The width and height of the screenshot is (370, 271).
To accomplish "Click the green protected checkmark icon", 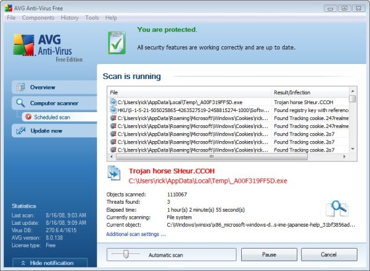I will click(117, 43).
